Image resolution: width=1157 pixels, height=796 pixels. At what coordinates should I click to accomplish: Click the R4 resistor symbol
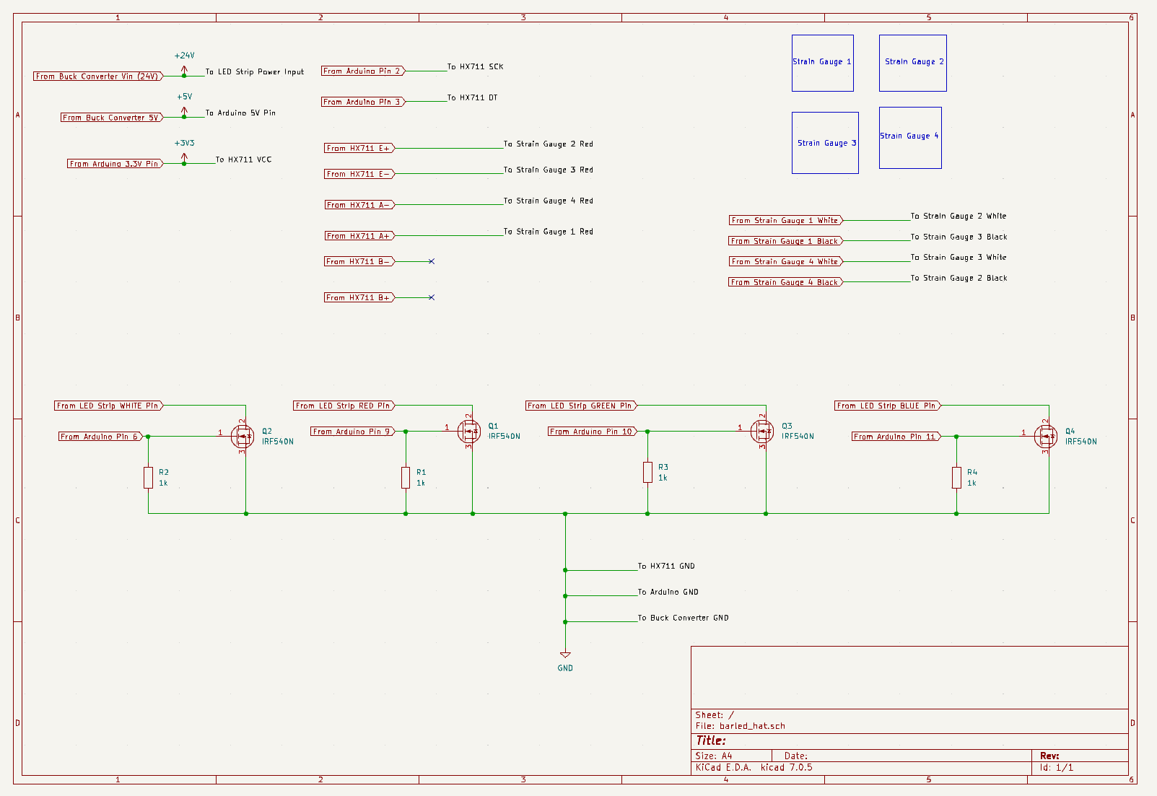click(x=956, y=478)
